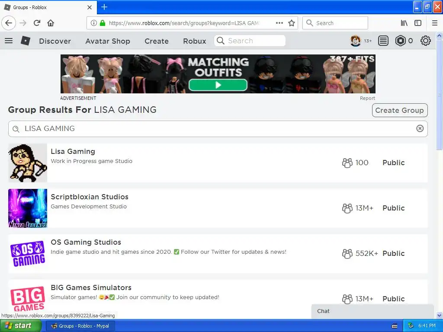Open the user avatar profile icon
The image size is (443, 332).
point(356,41)
